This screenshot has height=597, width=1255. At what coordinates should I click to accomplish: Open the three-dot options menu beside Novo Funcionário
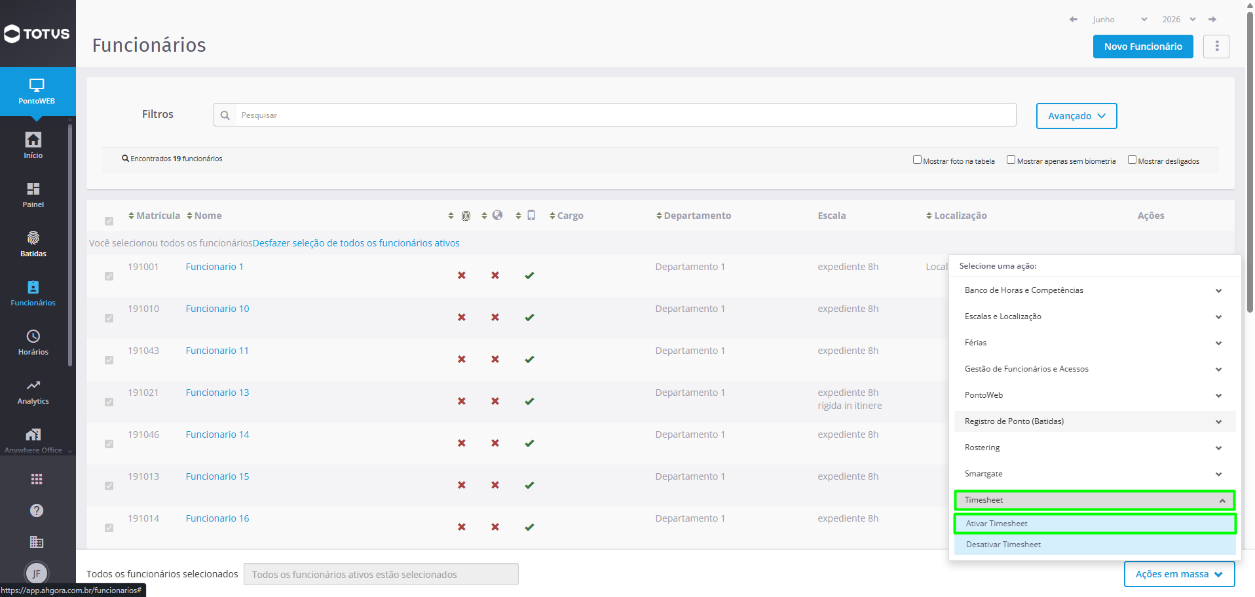[1216, 47]
